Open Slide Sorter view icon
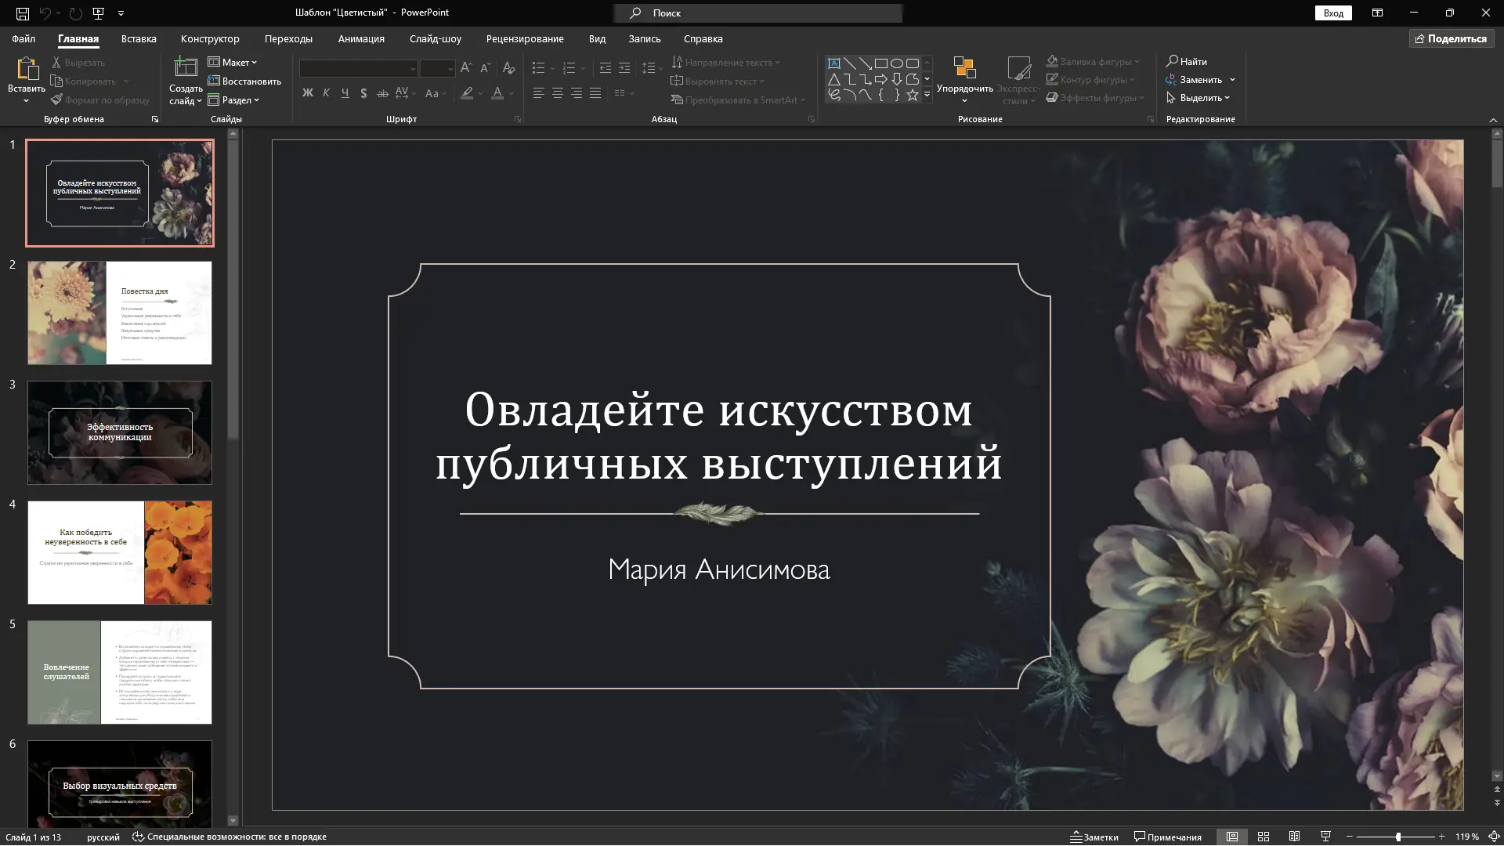 pos(1263,837)
